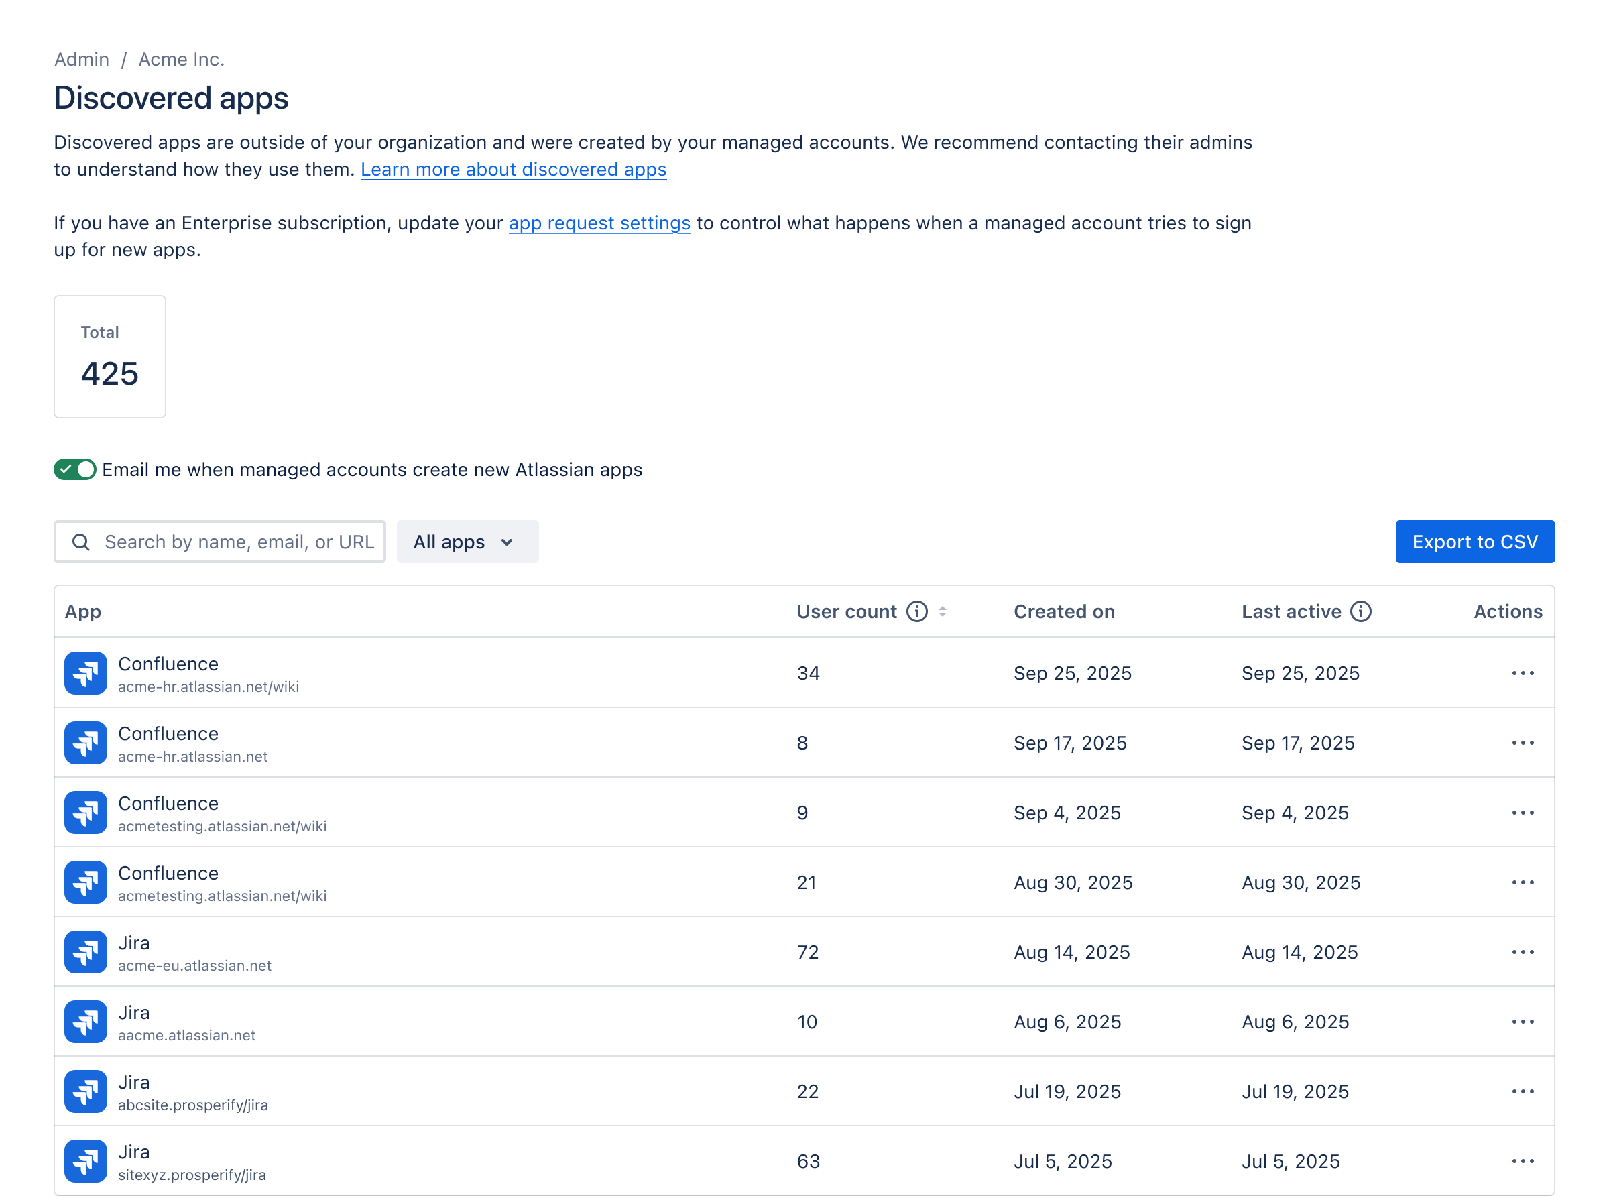Click the app icon for Confluence with 8 users

click(x=85, y=743)
